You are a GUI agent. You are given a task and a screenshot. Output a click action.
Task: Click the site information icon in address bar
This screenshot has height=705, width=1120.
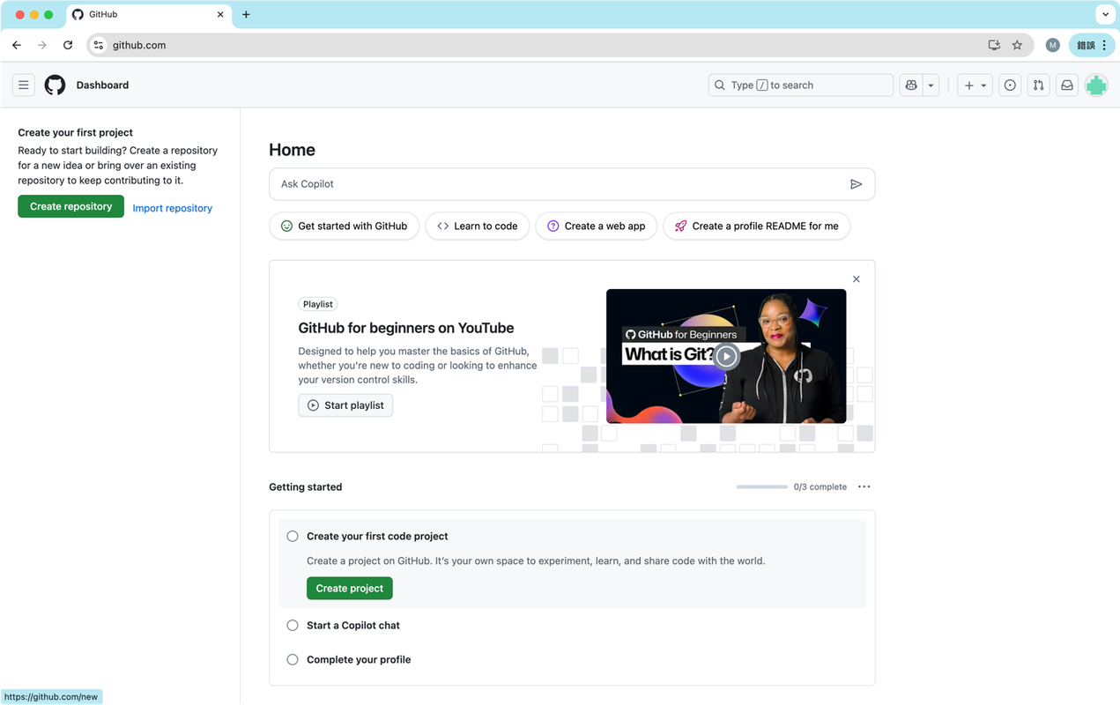tap(99, 45)
